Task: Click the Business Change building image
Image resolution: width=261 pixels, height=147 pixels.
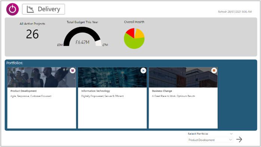Action: (183, 77)
